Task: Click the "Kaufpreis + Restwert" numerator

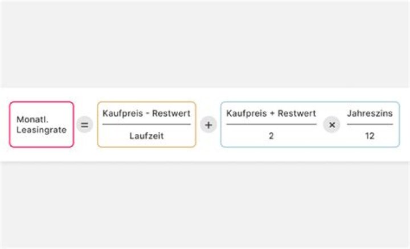Action: coord(271,113)
